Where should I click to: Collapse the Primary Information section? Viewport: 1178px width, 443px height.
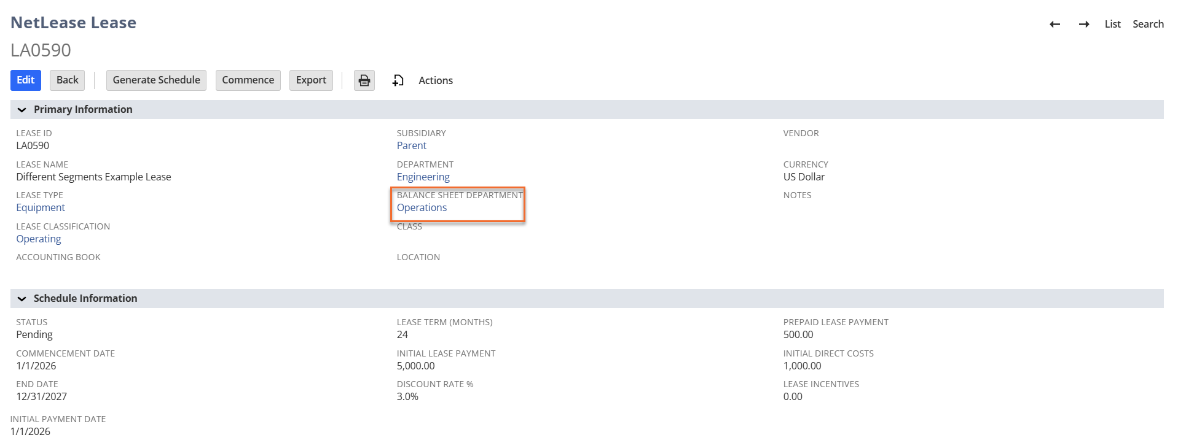pyautogui.click(x=22, y=110)
